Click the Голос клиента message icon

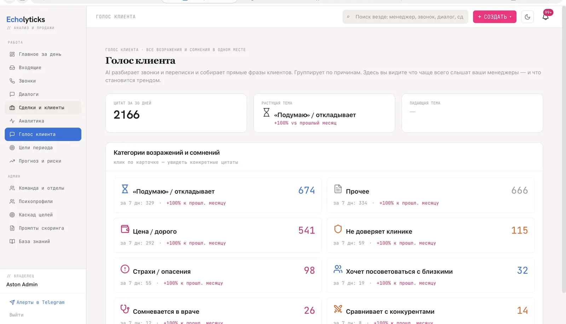(12, 134)
